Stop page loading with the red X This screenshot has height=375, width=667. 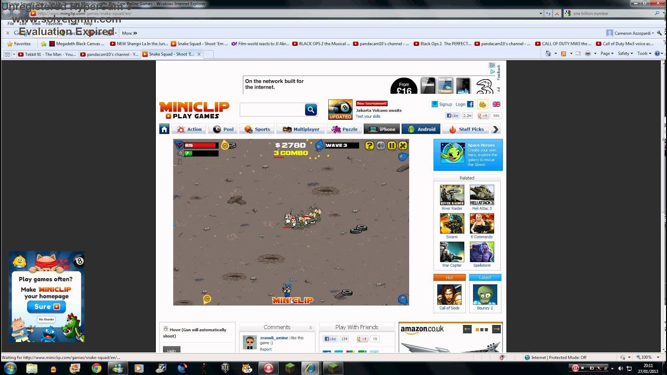(557, 14)
